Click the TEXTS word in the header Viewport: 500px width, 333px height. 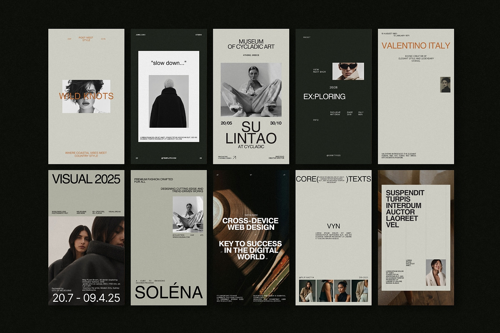click(360, 179)
